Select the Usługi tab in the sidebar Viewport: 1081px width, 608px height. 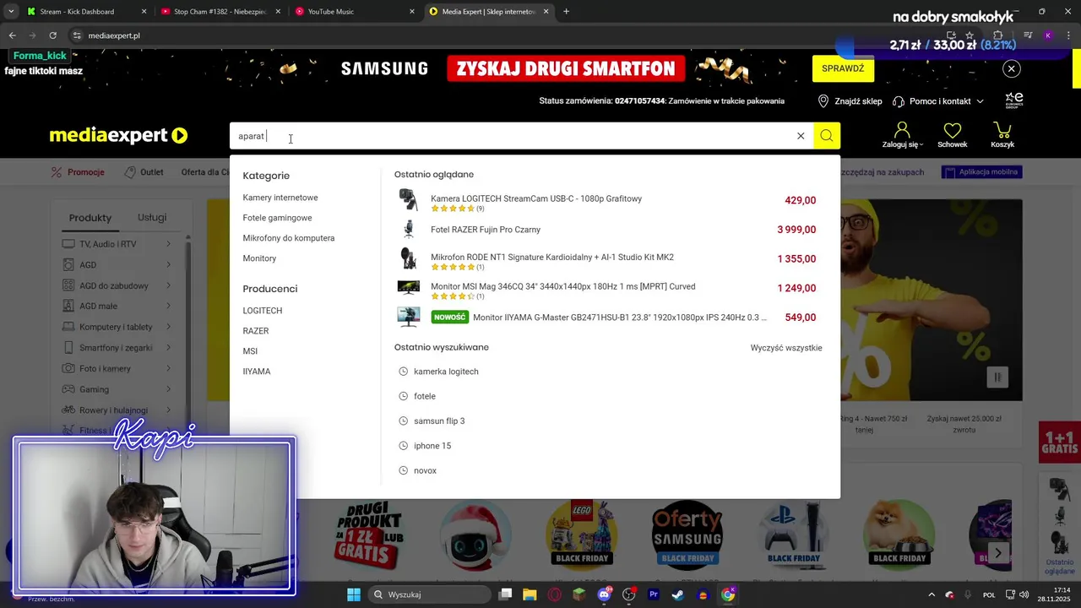click(152, 217)
